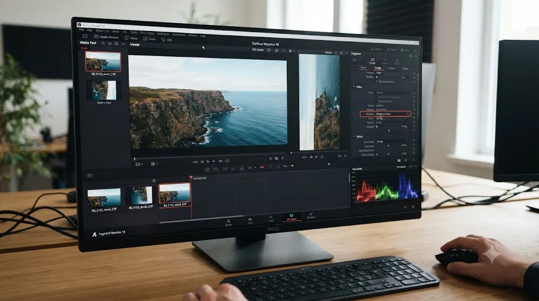Open the three-dot options in Media Pool header

[123, 44]
